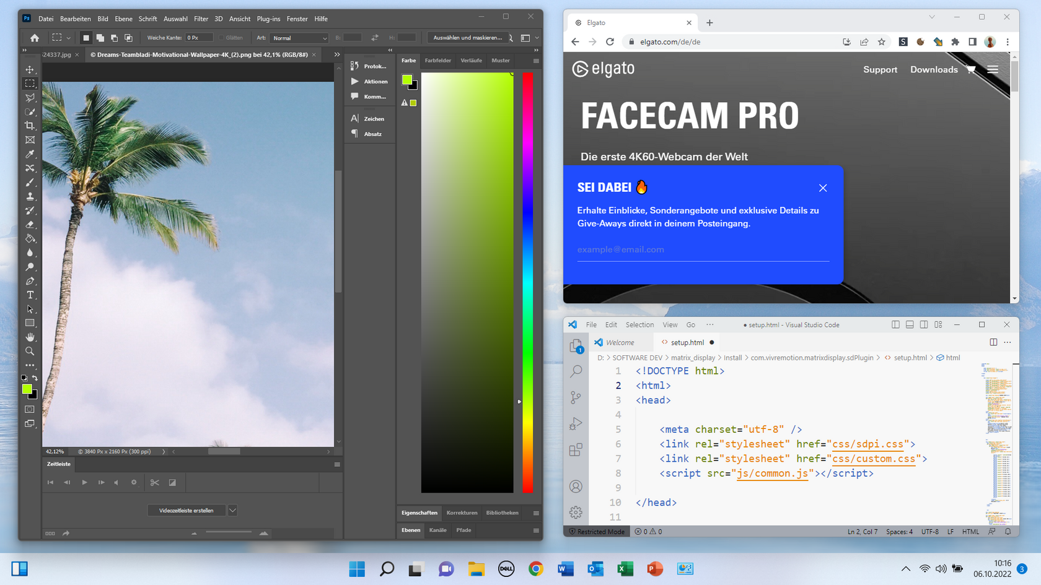
Task: Activate the Zoom magnifier tool in Photoshop
Action: point(30,351)
